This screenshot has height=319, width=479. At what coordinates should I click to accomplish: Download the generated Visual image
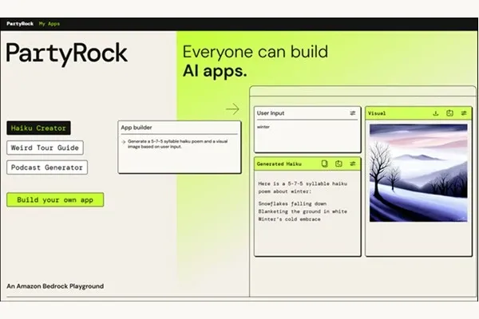coord(436,113)
